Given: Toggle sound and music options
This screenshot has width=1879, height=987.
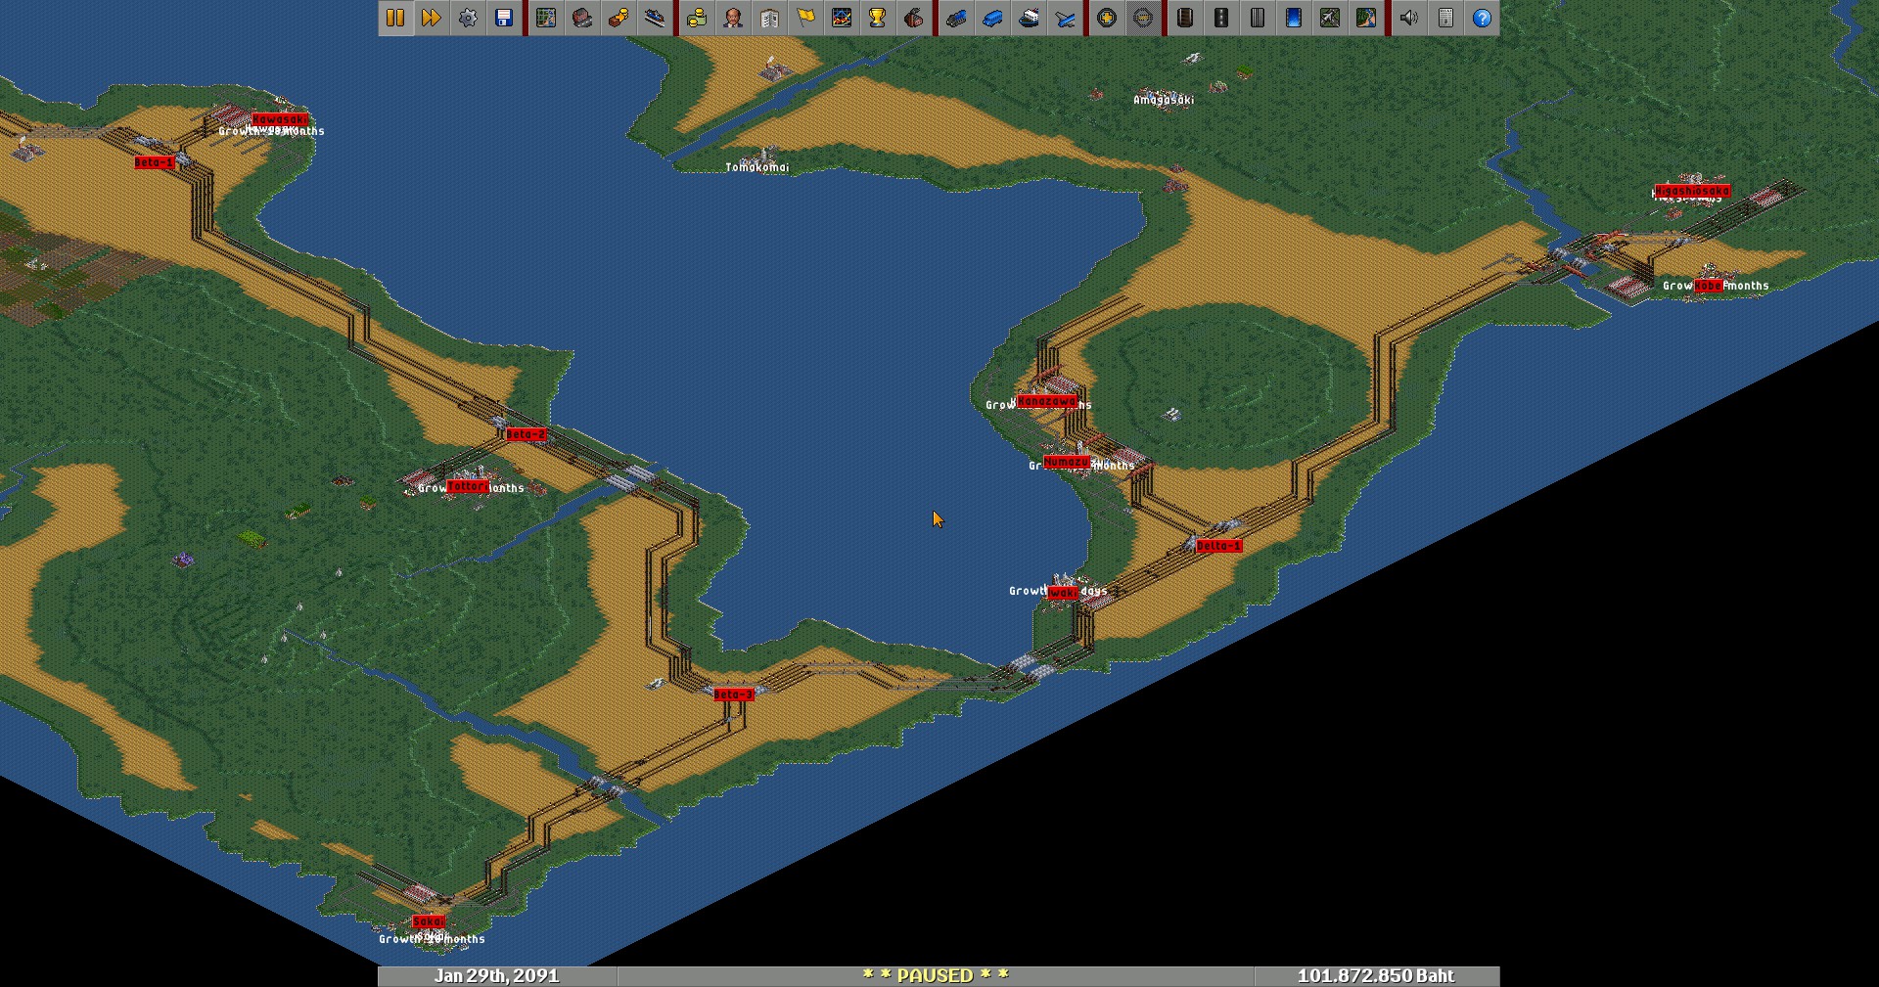Looking at the screenshot, I should 1409,18.
